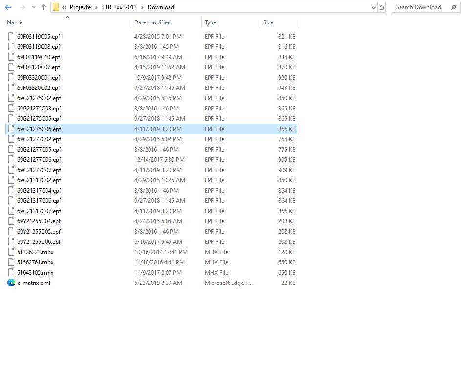Select file name 69Y21255C04.epf
Screen dimensions: 464x392
[x=39, y=221]
